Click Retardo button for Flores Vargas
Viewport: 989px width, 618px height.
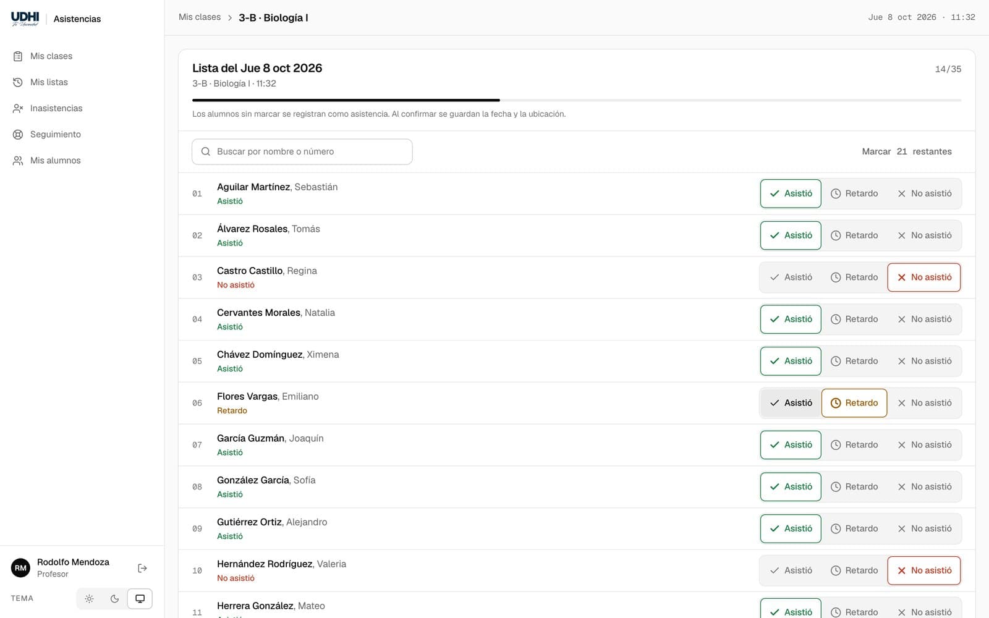point(854,403)
